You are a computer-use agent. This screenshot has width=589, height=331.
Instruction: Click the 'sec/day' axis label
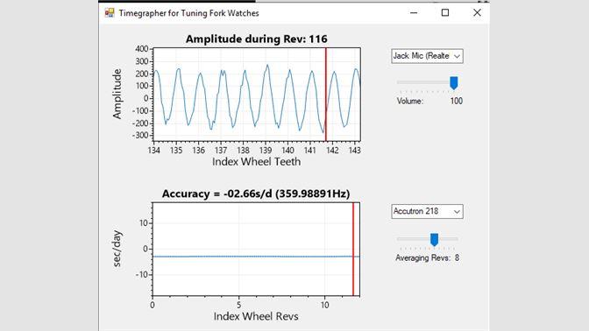pos(117,249)
